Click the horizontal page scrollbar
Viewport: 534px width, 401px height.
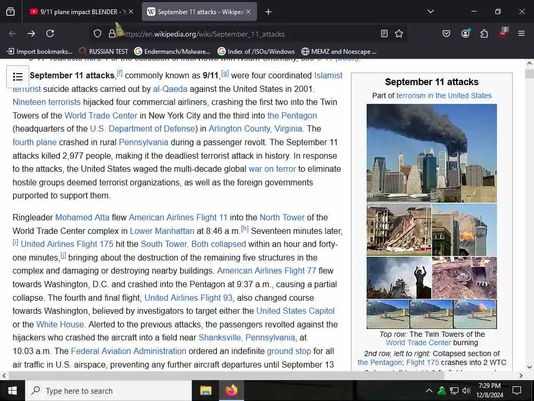226,375
